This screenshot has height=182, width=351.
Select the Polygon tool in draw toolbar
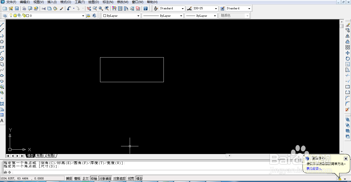tap(2, 42)
